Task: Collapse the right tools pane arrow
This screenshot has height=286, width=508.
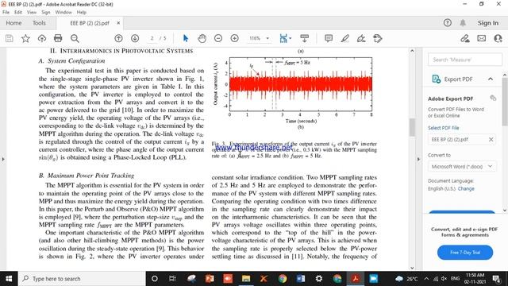Action: [x=418, y=159]
